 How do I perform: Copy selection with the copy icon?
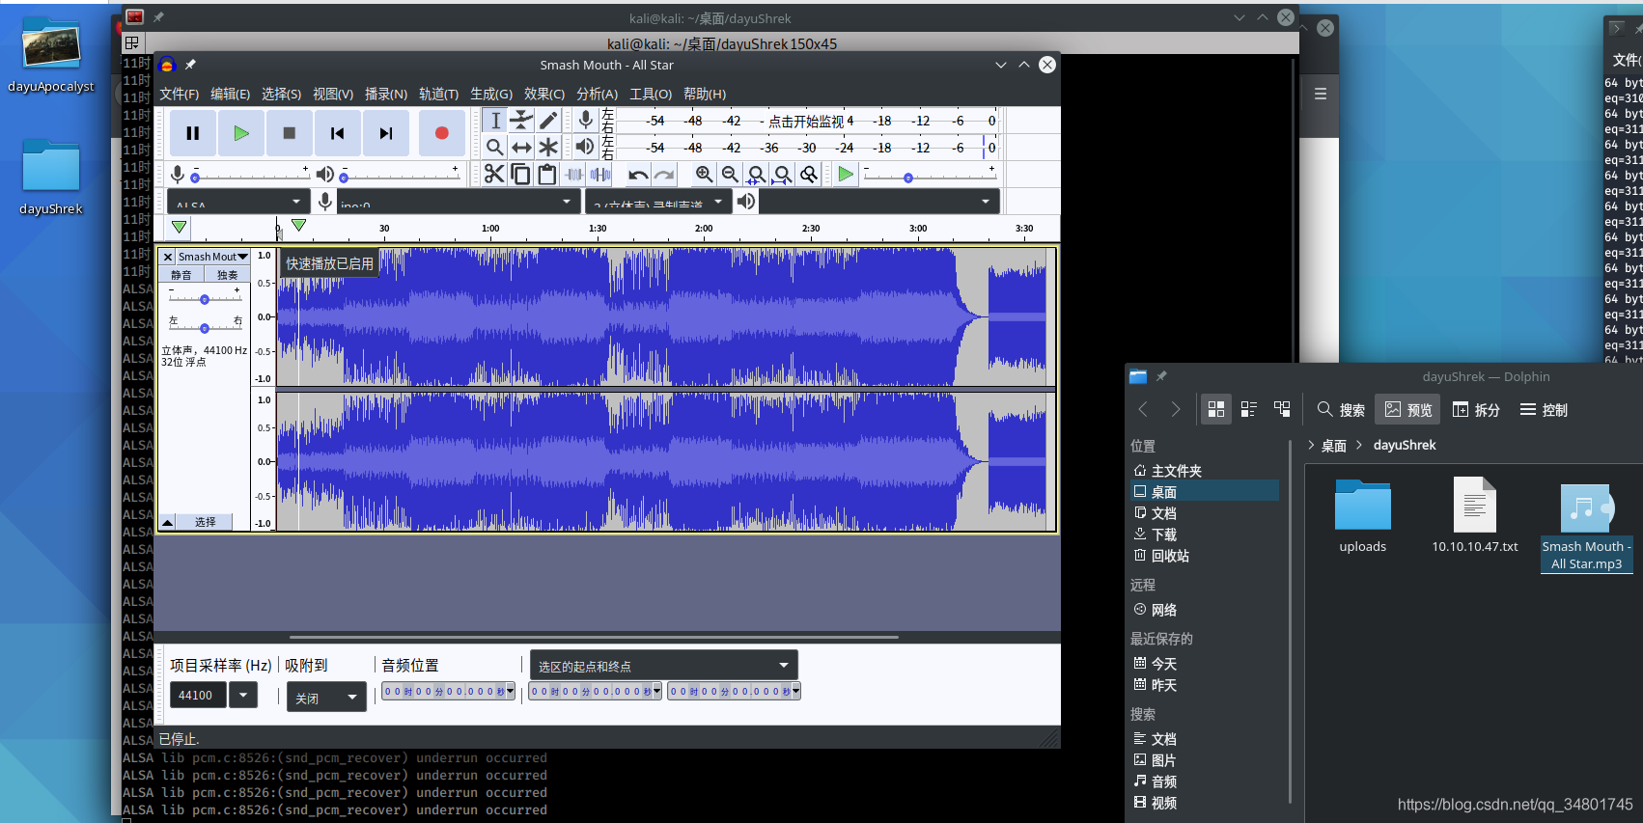pyautogui.click(x=520, y=174)
